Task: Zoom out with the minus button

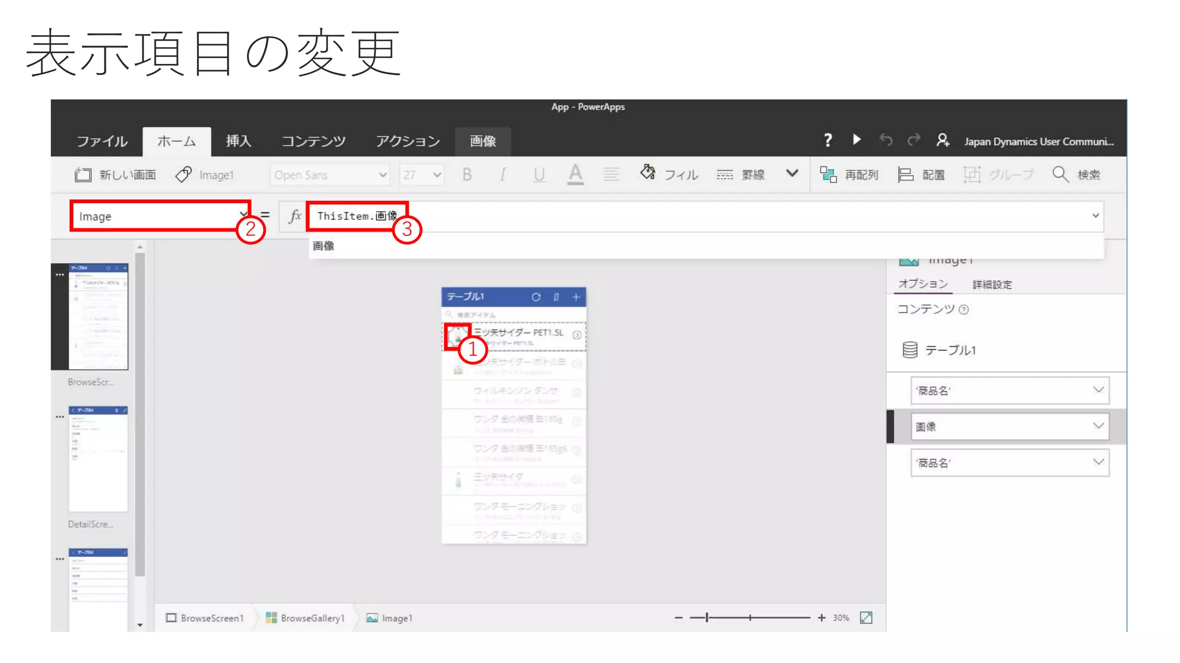Action: point(678,618)
